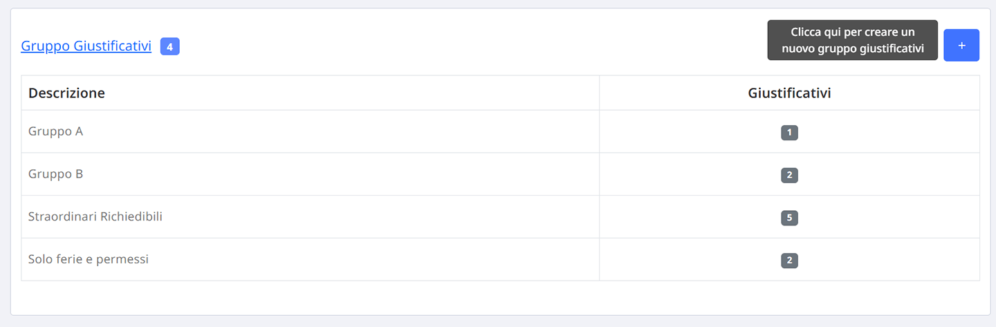996x327 pixels.
Task: Click empty area below the table
Action: 500,297
